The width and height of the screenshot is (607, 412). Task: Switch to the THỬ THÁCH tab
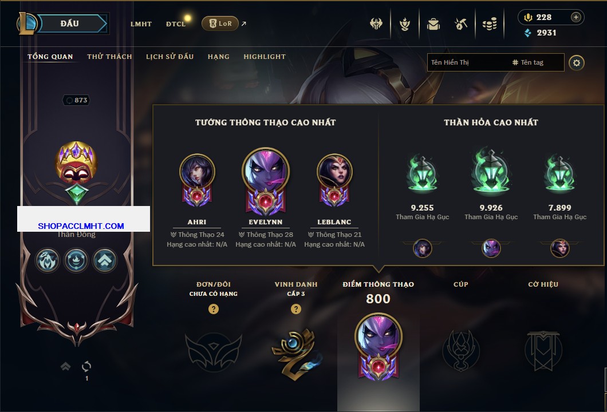[x=109, y=57]
